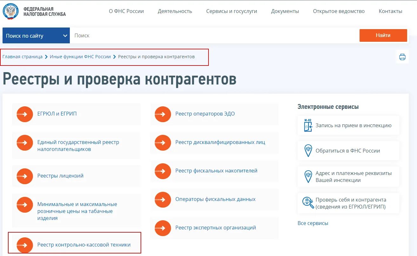Viewport: 417px width, 256px height.
Task: Open Обратиться в ФНС России service
Action: [x=348, y=151]
